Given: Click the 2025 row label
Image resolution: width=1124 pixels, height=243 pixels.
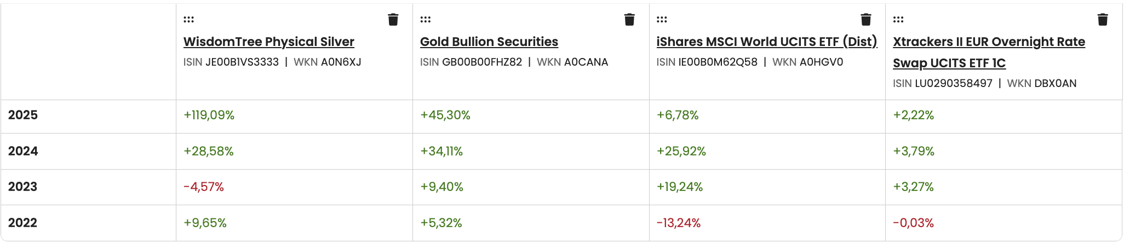Looking at the screenshot, I should [23, 115].
